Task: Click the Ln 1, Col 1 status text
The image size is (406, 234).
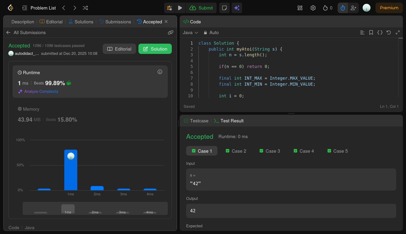Action: (x=389, y=106)
